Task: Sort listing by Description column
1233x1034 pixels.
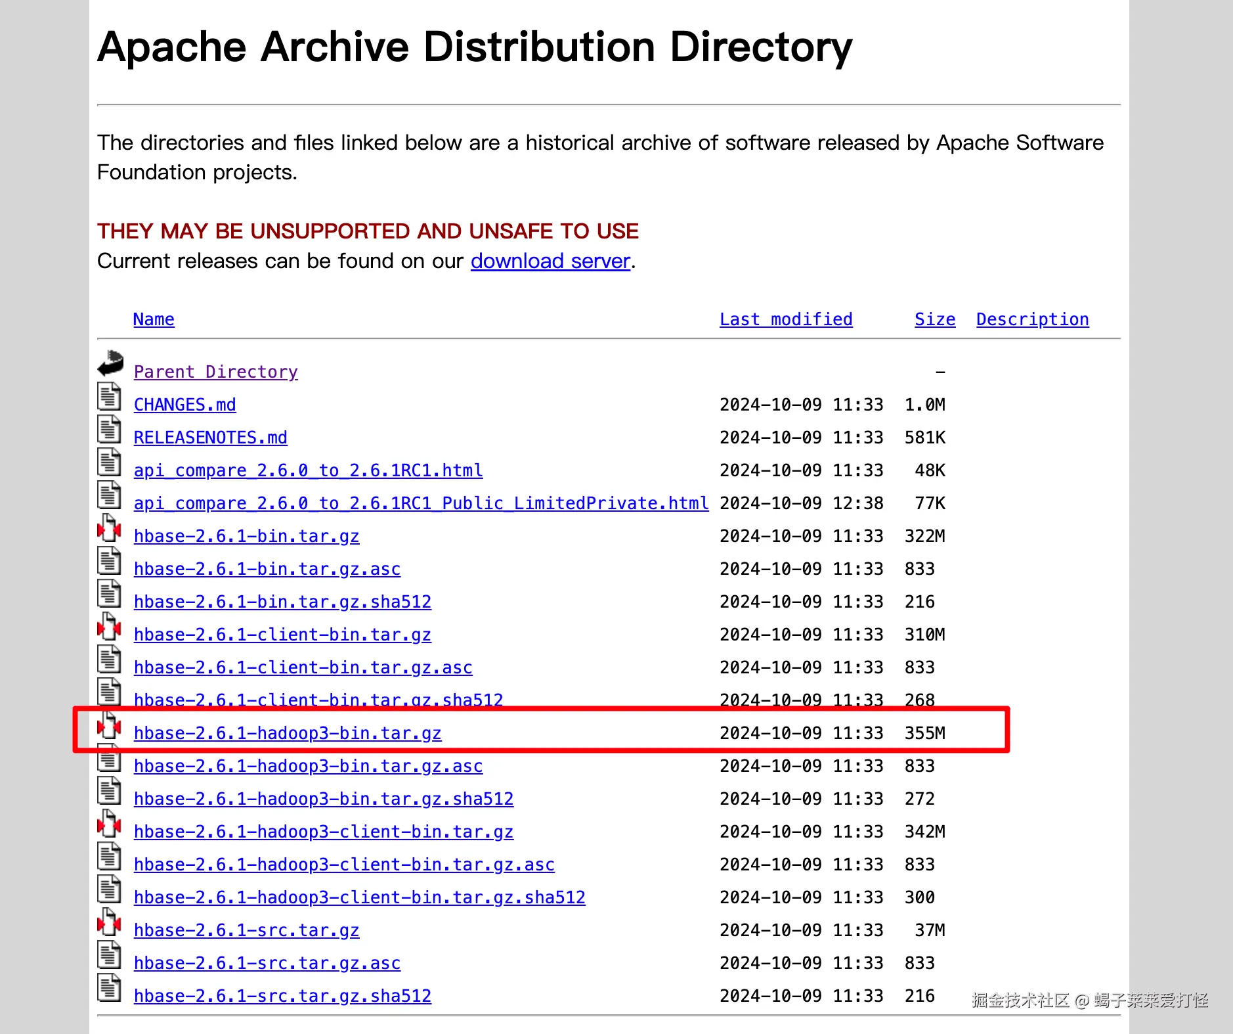Action: coord(1032,319)
